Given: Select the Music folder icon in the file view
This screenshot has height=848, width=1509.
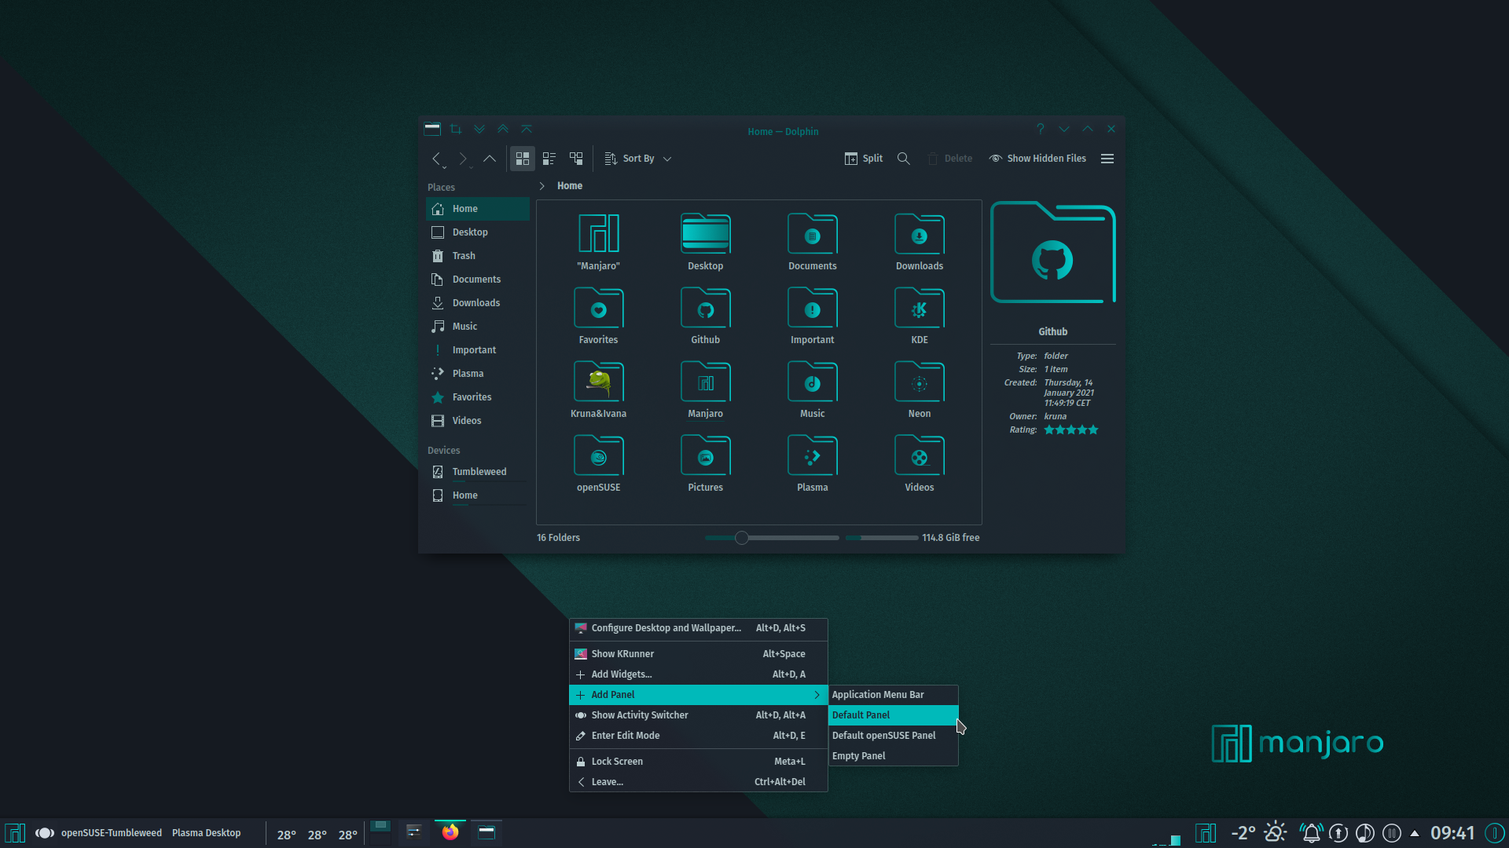Looking at the screenshot, I should 813,382.
